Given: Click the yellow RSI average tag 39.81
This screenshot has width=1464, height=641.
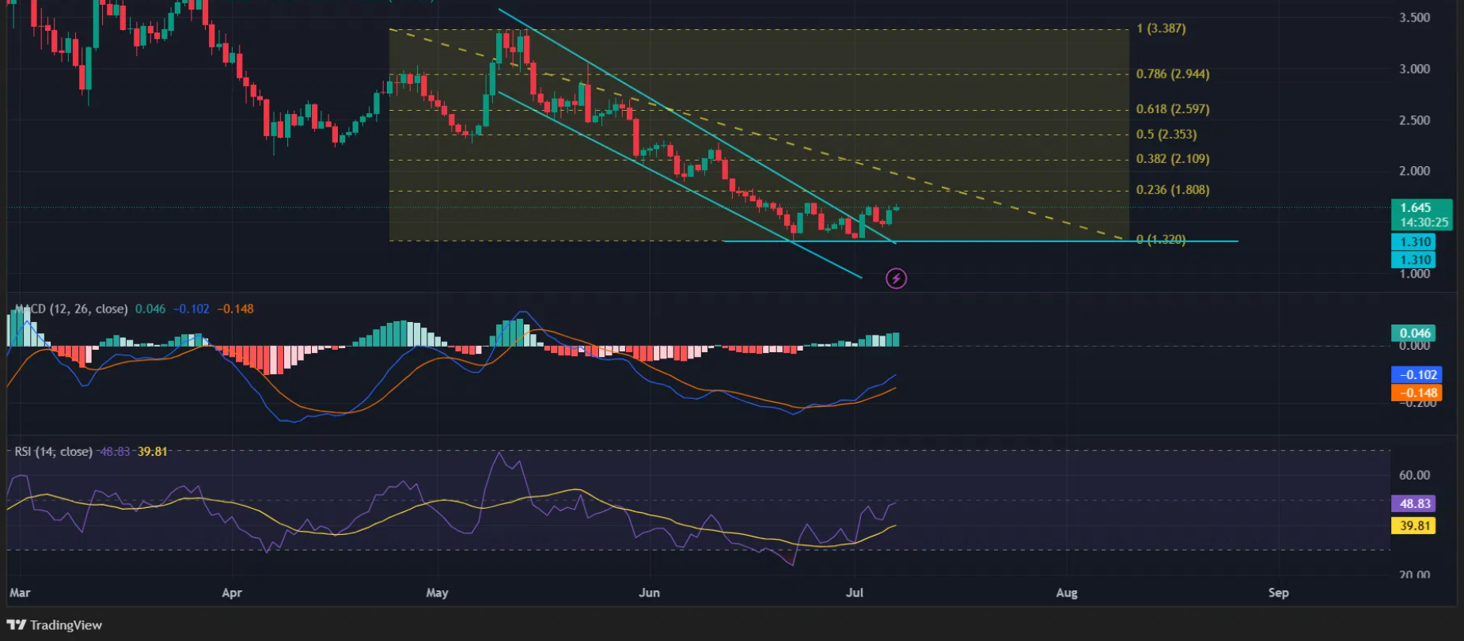Looking at the screenshot, I should click(x=1415, y=525).
